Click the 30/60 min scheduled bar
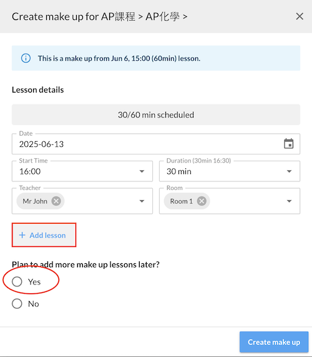The width and height of the screenshot is (312, 357). click(x=156, y=114)
